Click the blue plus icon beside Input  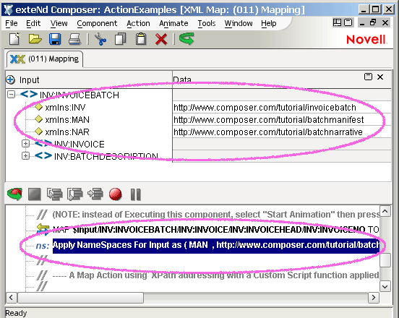coord(10,80)
